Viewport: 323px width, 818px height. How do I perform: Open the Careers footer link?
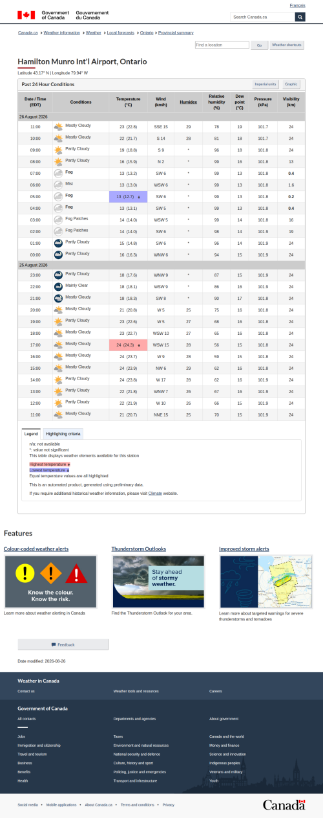pyautogui.click(x=216, y=691)
